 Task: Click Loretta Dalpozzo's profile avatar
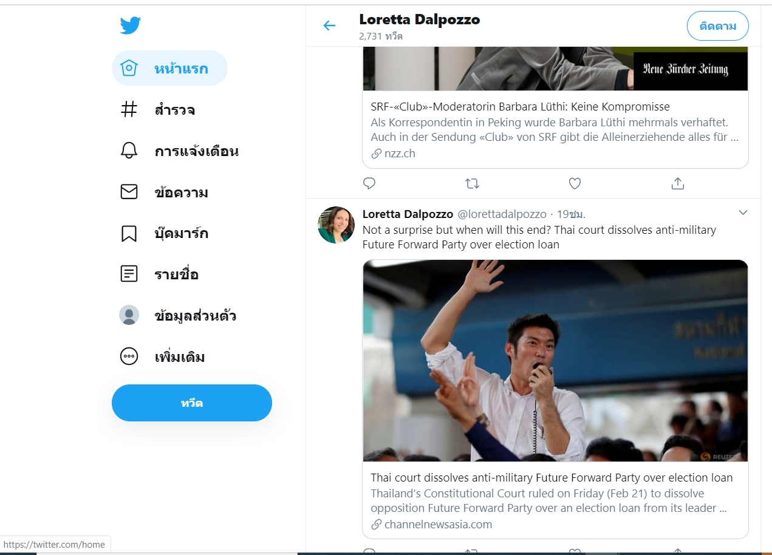tap(336, 225)
